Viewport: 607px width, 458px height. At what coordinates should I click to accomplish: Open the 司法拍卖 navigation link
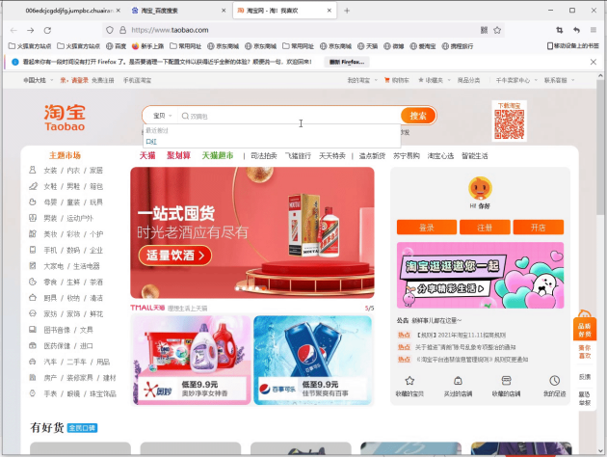coord(264,156)
